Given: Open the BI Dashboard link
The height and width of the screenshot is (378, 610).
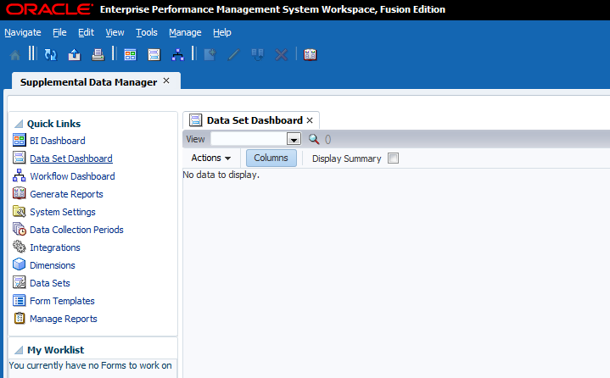Looking at the screenshot, I should click(58, 141).
